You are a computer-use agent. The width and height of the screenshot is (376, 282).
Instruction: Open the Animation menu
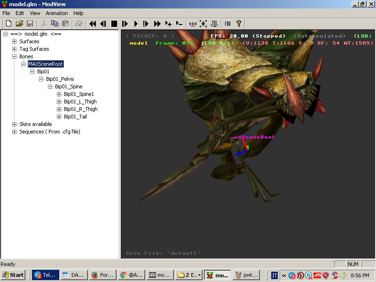click(x=57, y=13)
